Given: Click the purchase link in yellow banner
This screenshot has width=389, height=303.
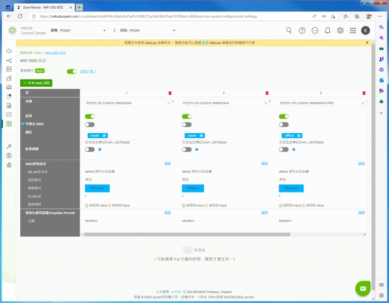Looking at the screenshot, I should coord(205,43).
